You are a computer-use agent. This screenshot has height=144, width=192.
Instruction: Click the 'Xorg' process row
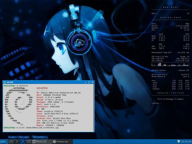tap(171, 85)
